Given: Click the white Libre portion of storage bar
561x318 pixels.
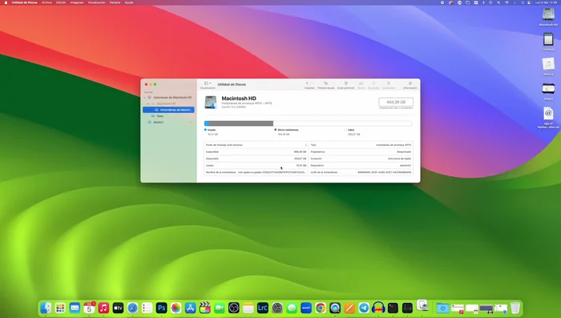Looking at the screenshot, I should tap(342, 123).
